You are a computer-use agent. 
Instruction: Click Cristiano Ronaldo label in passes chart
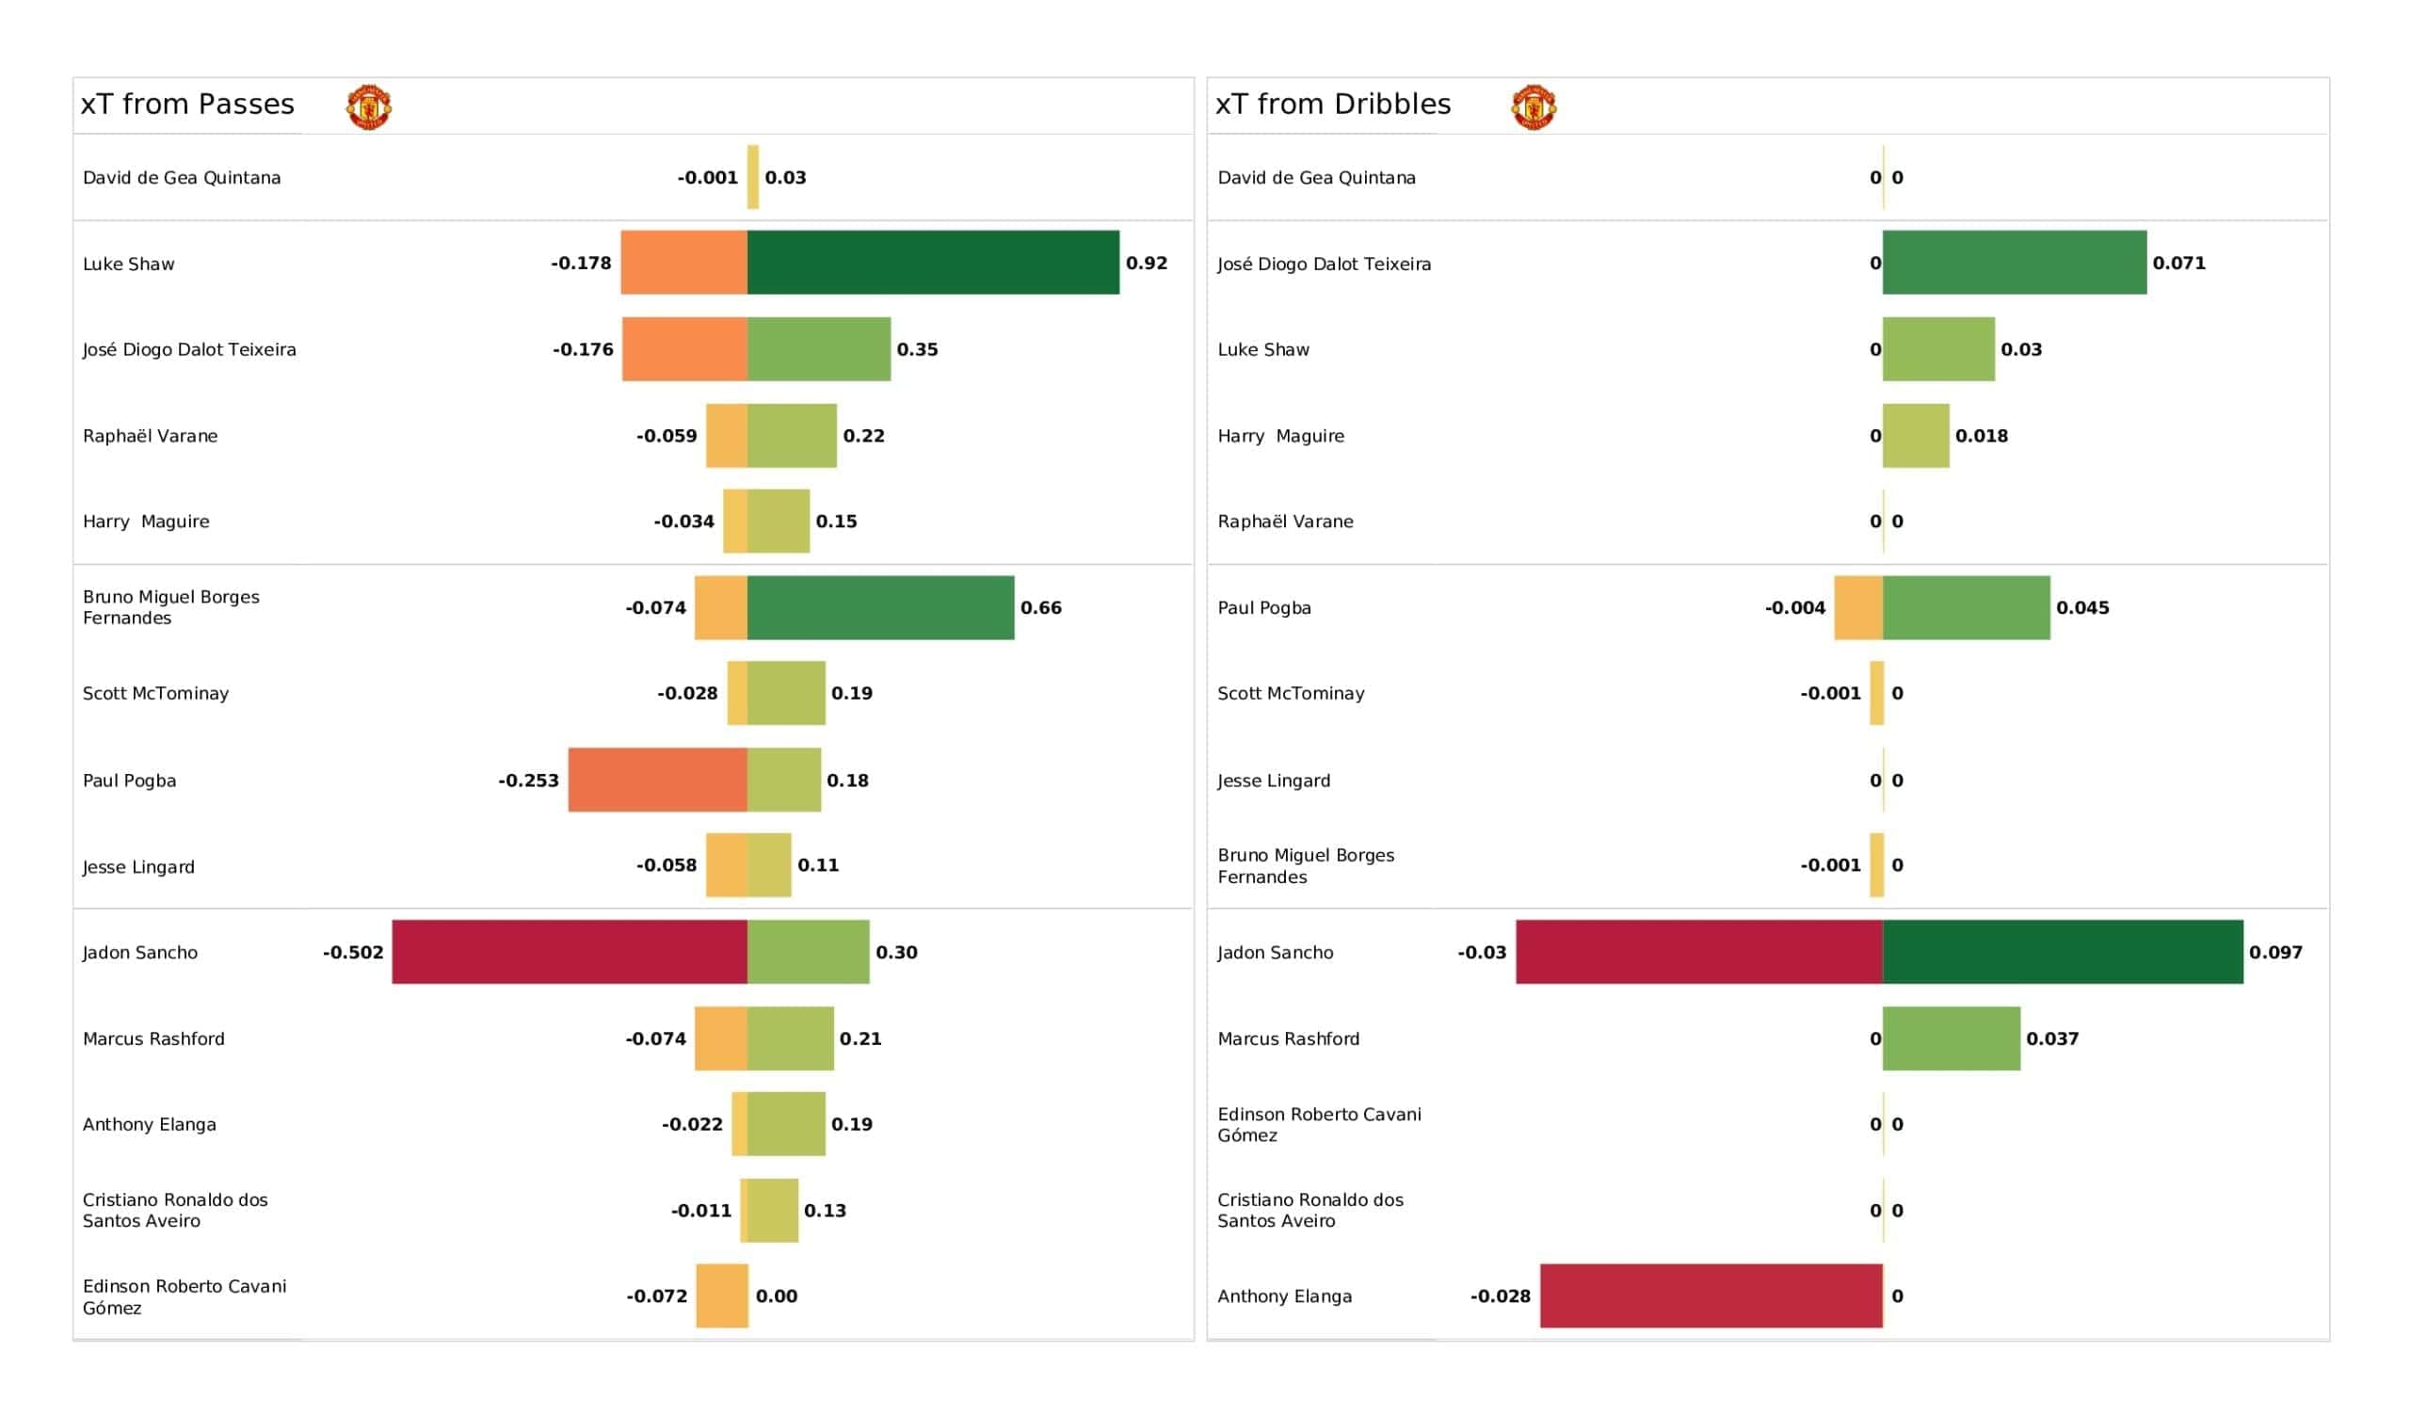click(x=175, y=1211)
